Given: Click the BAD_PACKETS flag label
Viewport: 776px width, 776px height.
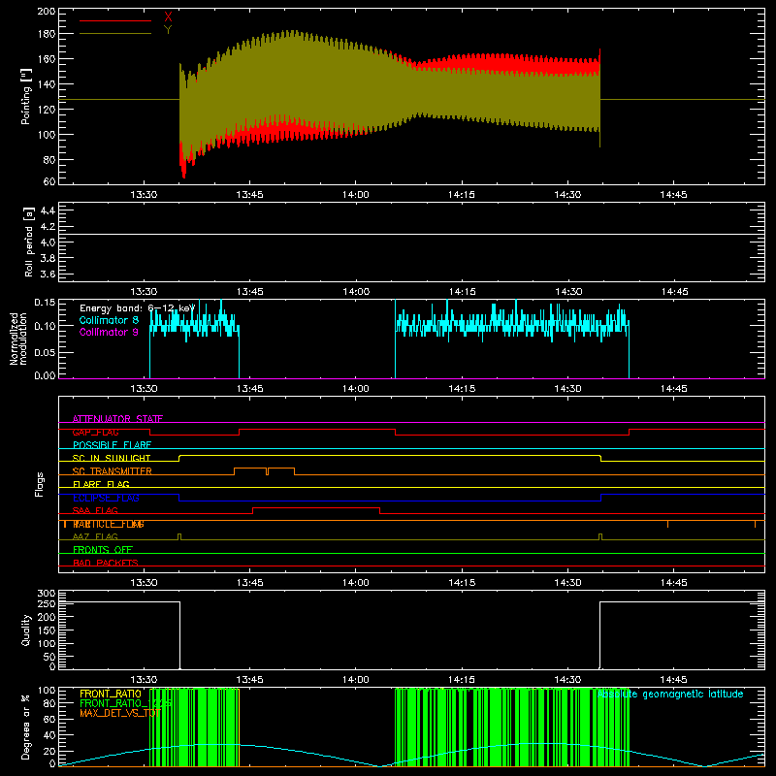Looking at the screenshot, I should pyautogui.click(x=106, y=563).
